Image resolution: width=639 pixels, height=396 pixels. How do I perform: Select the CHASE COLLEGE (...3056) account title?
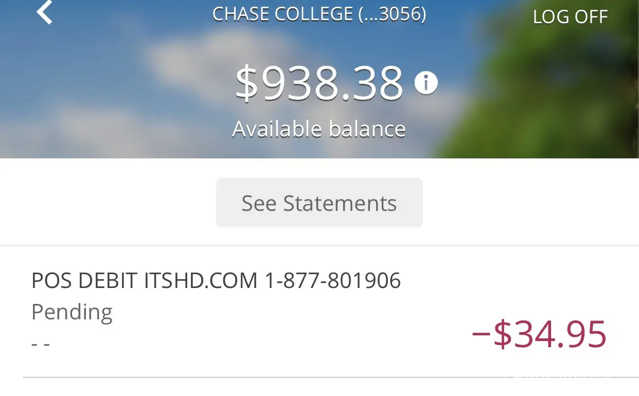pyautogui.click(x=319, y=14)
